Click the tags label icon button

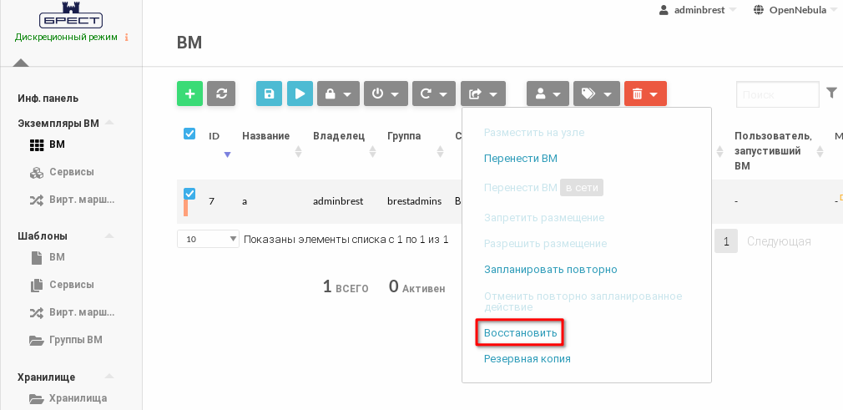(x=597, y=94)
